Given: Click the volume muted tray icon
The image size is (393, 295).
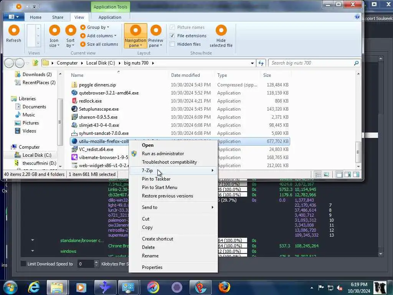Looking at the screenshot, I should point(340,288).
